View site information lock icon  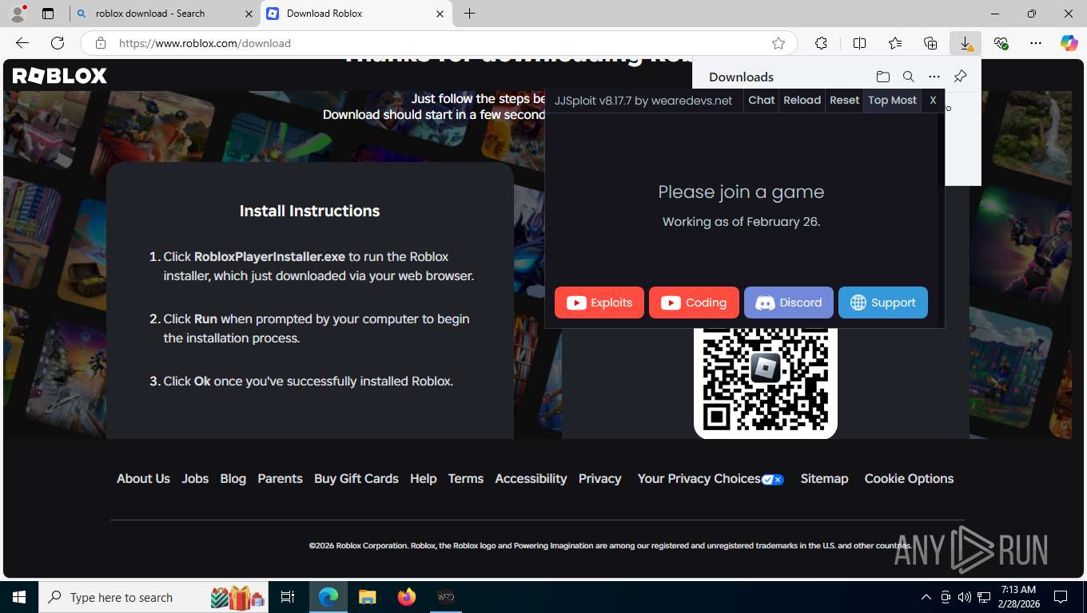click(101, 43)
